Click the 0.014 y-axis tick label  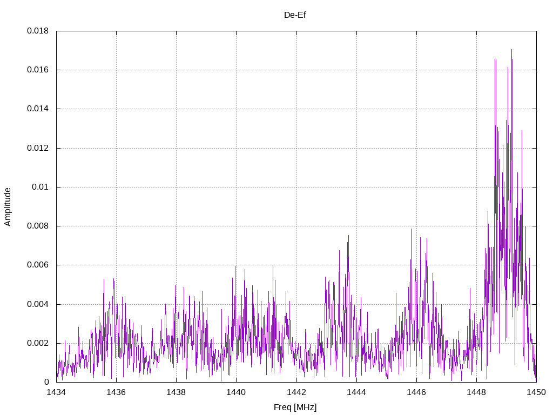pos(38,109)
